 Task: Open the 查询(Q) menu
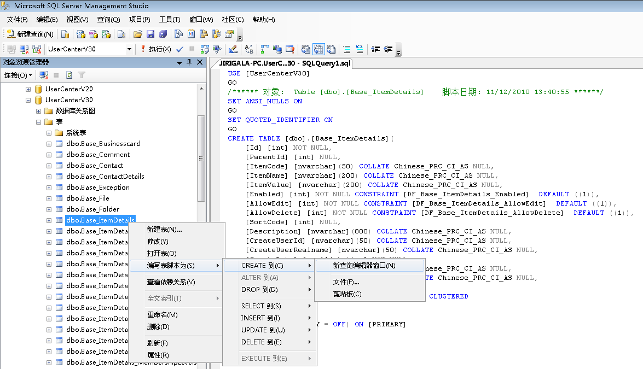tap(109, 20)
